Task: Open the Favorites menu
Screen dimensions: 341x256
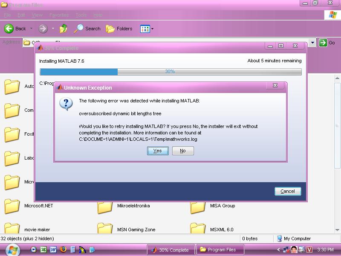Action: [59, 15]
